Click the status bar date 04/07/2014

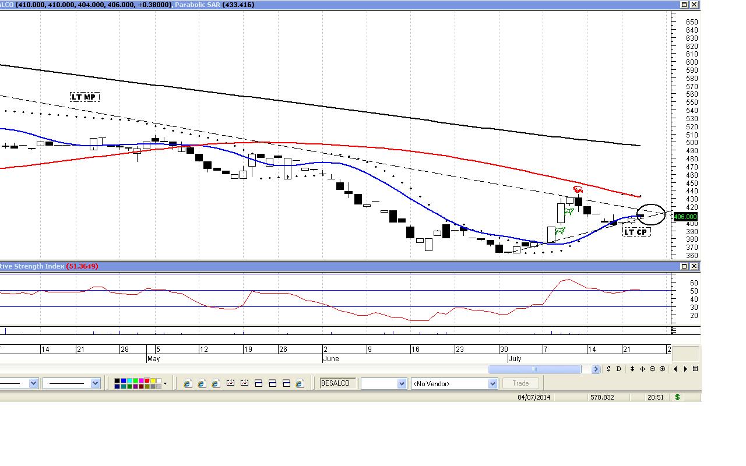534,397
